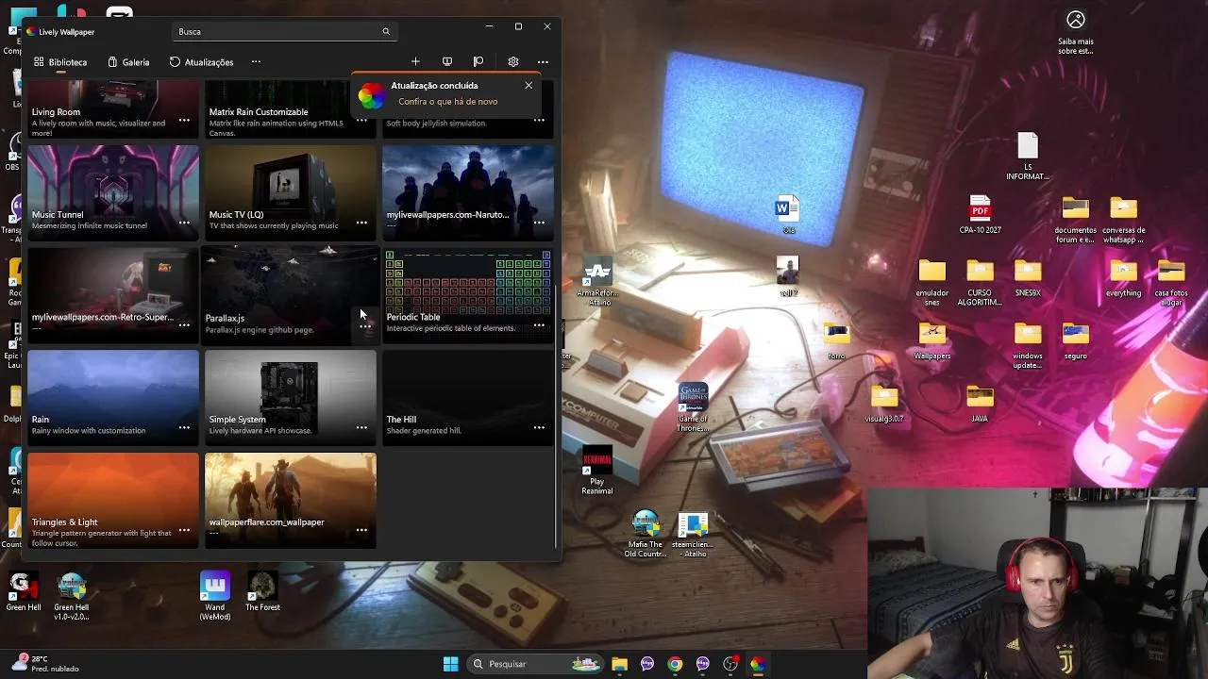Open options menu for Rain wallpaper

pyautogui.click(x=184, y=427)
